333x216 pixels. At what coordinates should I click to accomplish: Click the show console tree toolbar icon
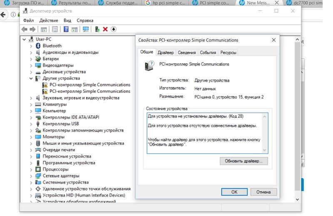[44, 29]
